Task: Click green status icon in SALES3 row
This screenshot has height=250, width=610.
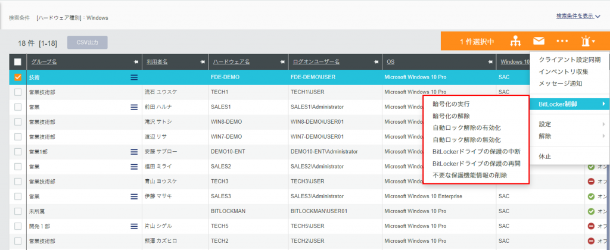Action: coord(592,197)
